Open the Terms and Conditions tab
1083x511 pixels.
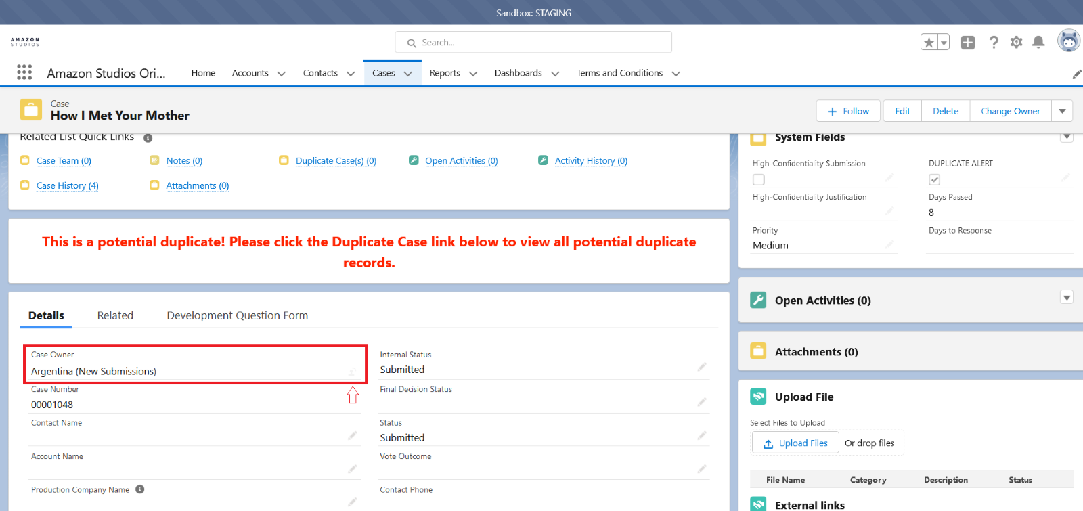pyautogui.click(x=619, y=73)
